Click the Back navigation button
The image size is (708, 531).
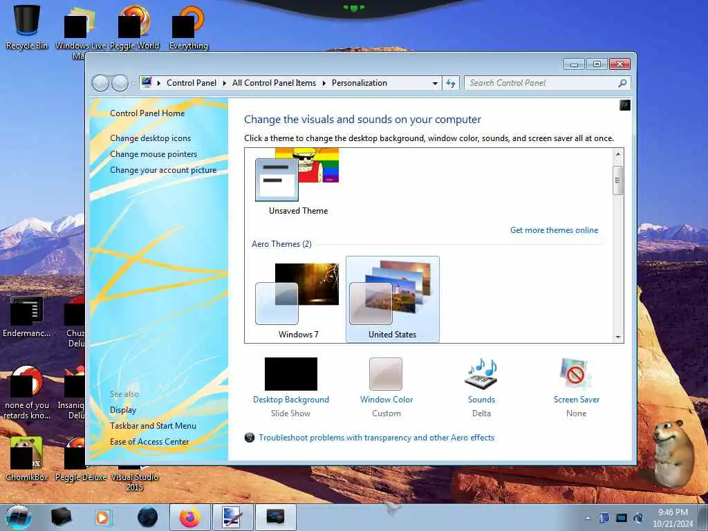(100, 83)
